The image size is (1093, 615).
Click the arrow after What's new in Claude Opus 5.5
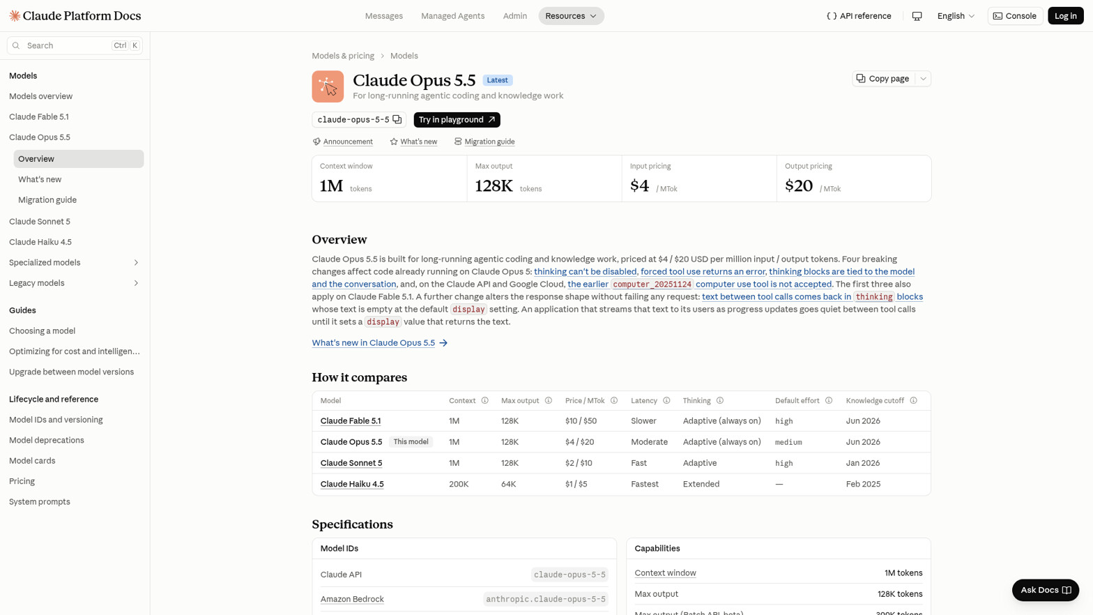pos(443,343)
